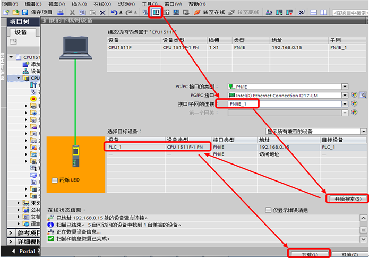
Task: Click the Go online (转至在线) button
Action: coord(209,12)
